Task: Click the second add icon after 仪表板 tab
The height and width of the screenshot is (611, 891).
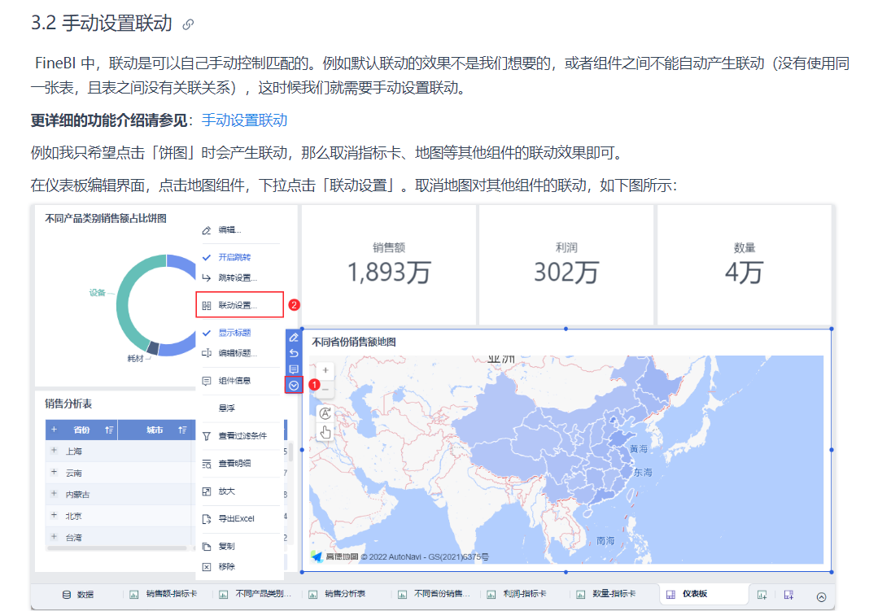Action: point(788,595)
